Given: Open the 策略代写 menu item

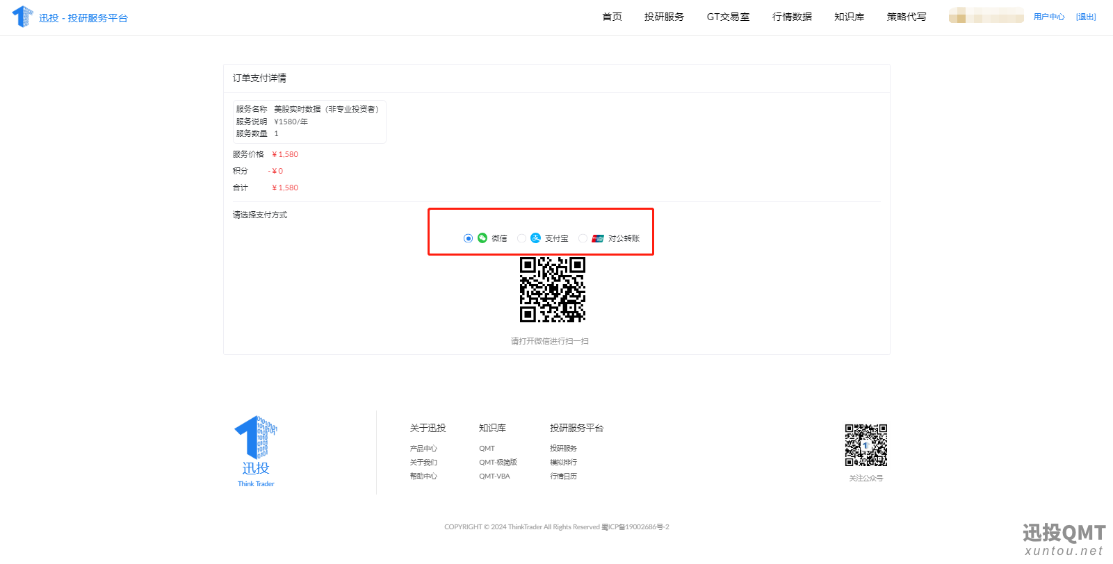Looking at the screenshot, I should coord(906,17).
